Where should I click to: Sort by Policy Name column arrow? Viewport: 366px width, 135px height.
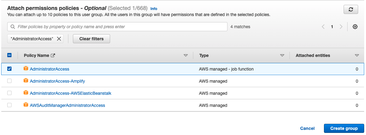coord(186,55)
